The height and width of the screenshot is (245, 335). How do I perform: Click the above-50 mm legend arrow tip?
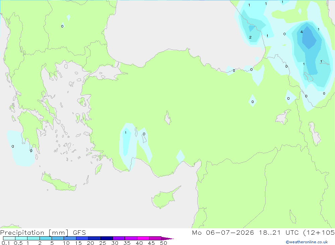tap(168, 238)
